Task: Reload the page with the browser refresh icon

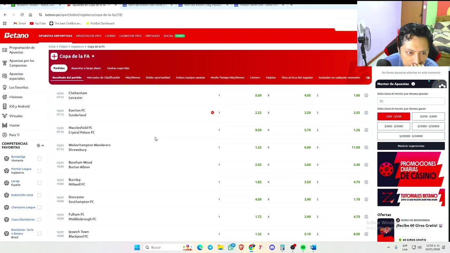Action: coord(22,15)
